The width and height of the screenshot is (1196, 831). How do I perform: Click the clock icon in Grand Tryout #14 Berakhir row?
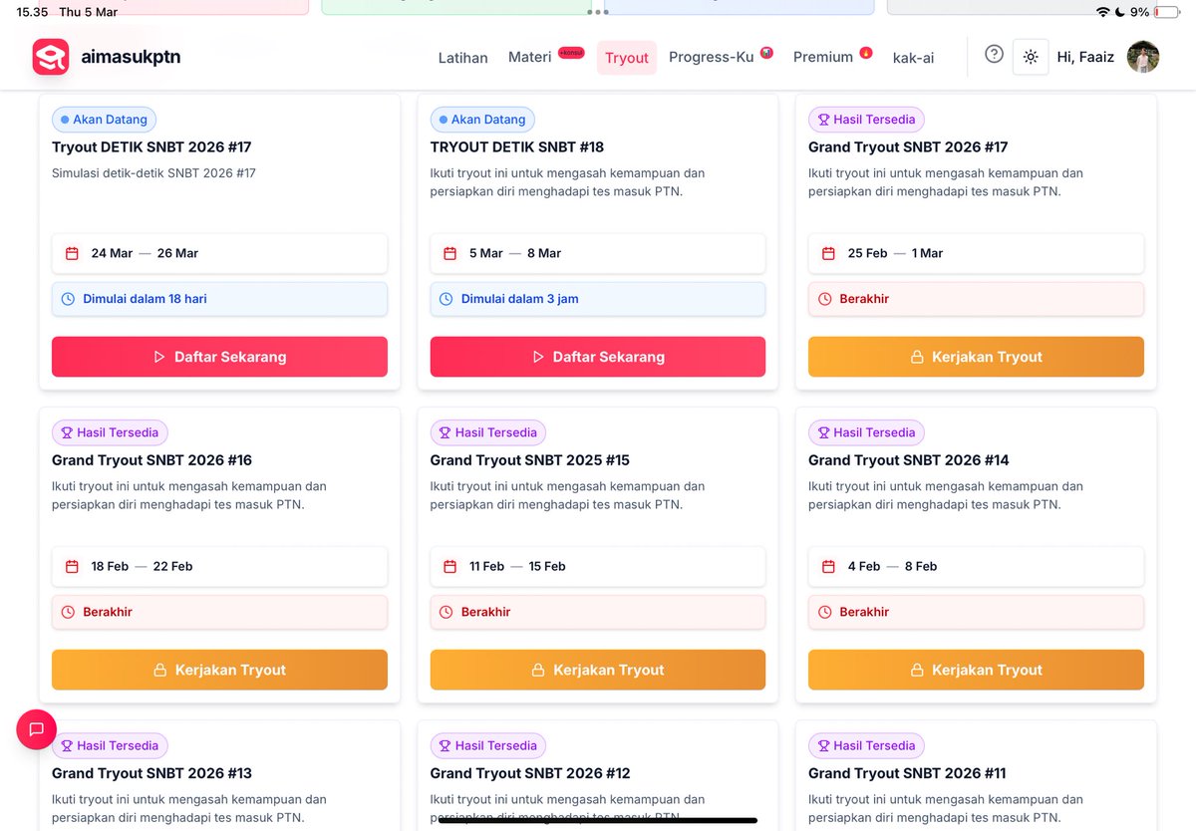[x=824, y=612]
